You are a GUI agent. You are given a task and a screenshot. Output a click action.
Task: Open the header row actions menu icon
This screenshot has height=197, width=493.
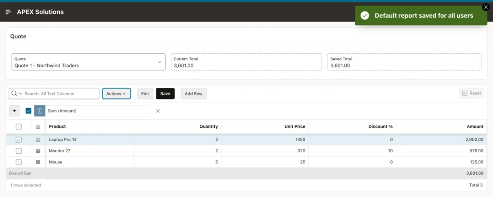[x=38, y=127]
